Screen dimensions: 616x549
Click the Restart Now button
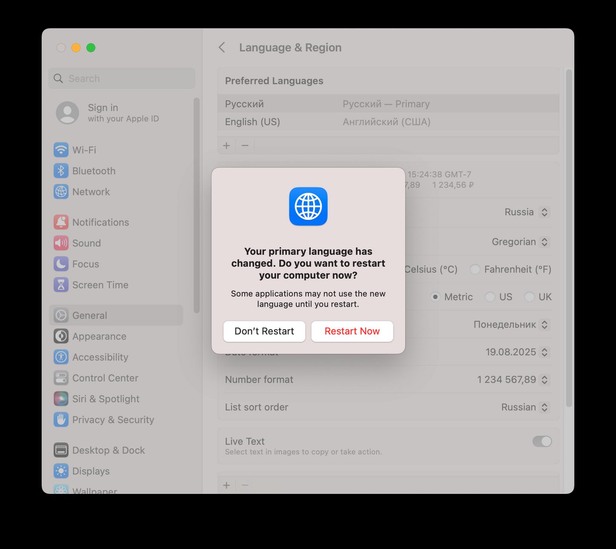[352, 331]
